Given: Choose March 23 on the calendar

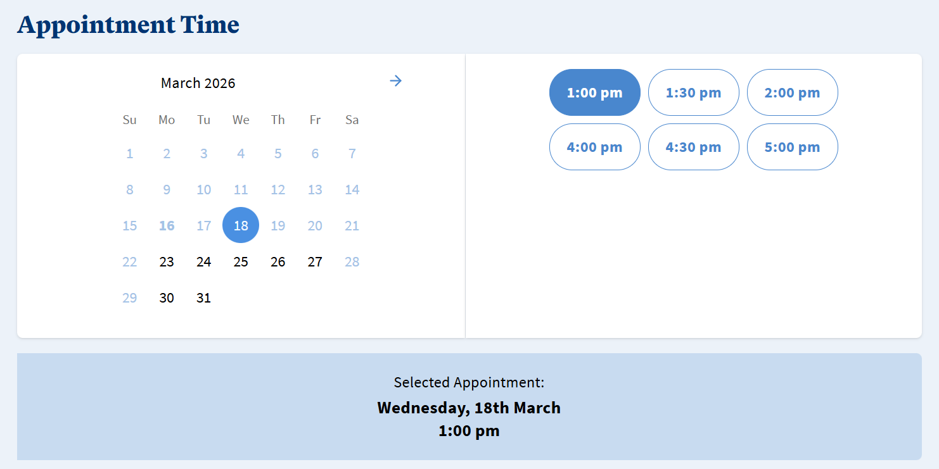Looking at the screenshot, I should point(167,262).
